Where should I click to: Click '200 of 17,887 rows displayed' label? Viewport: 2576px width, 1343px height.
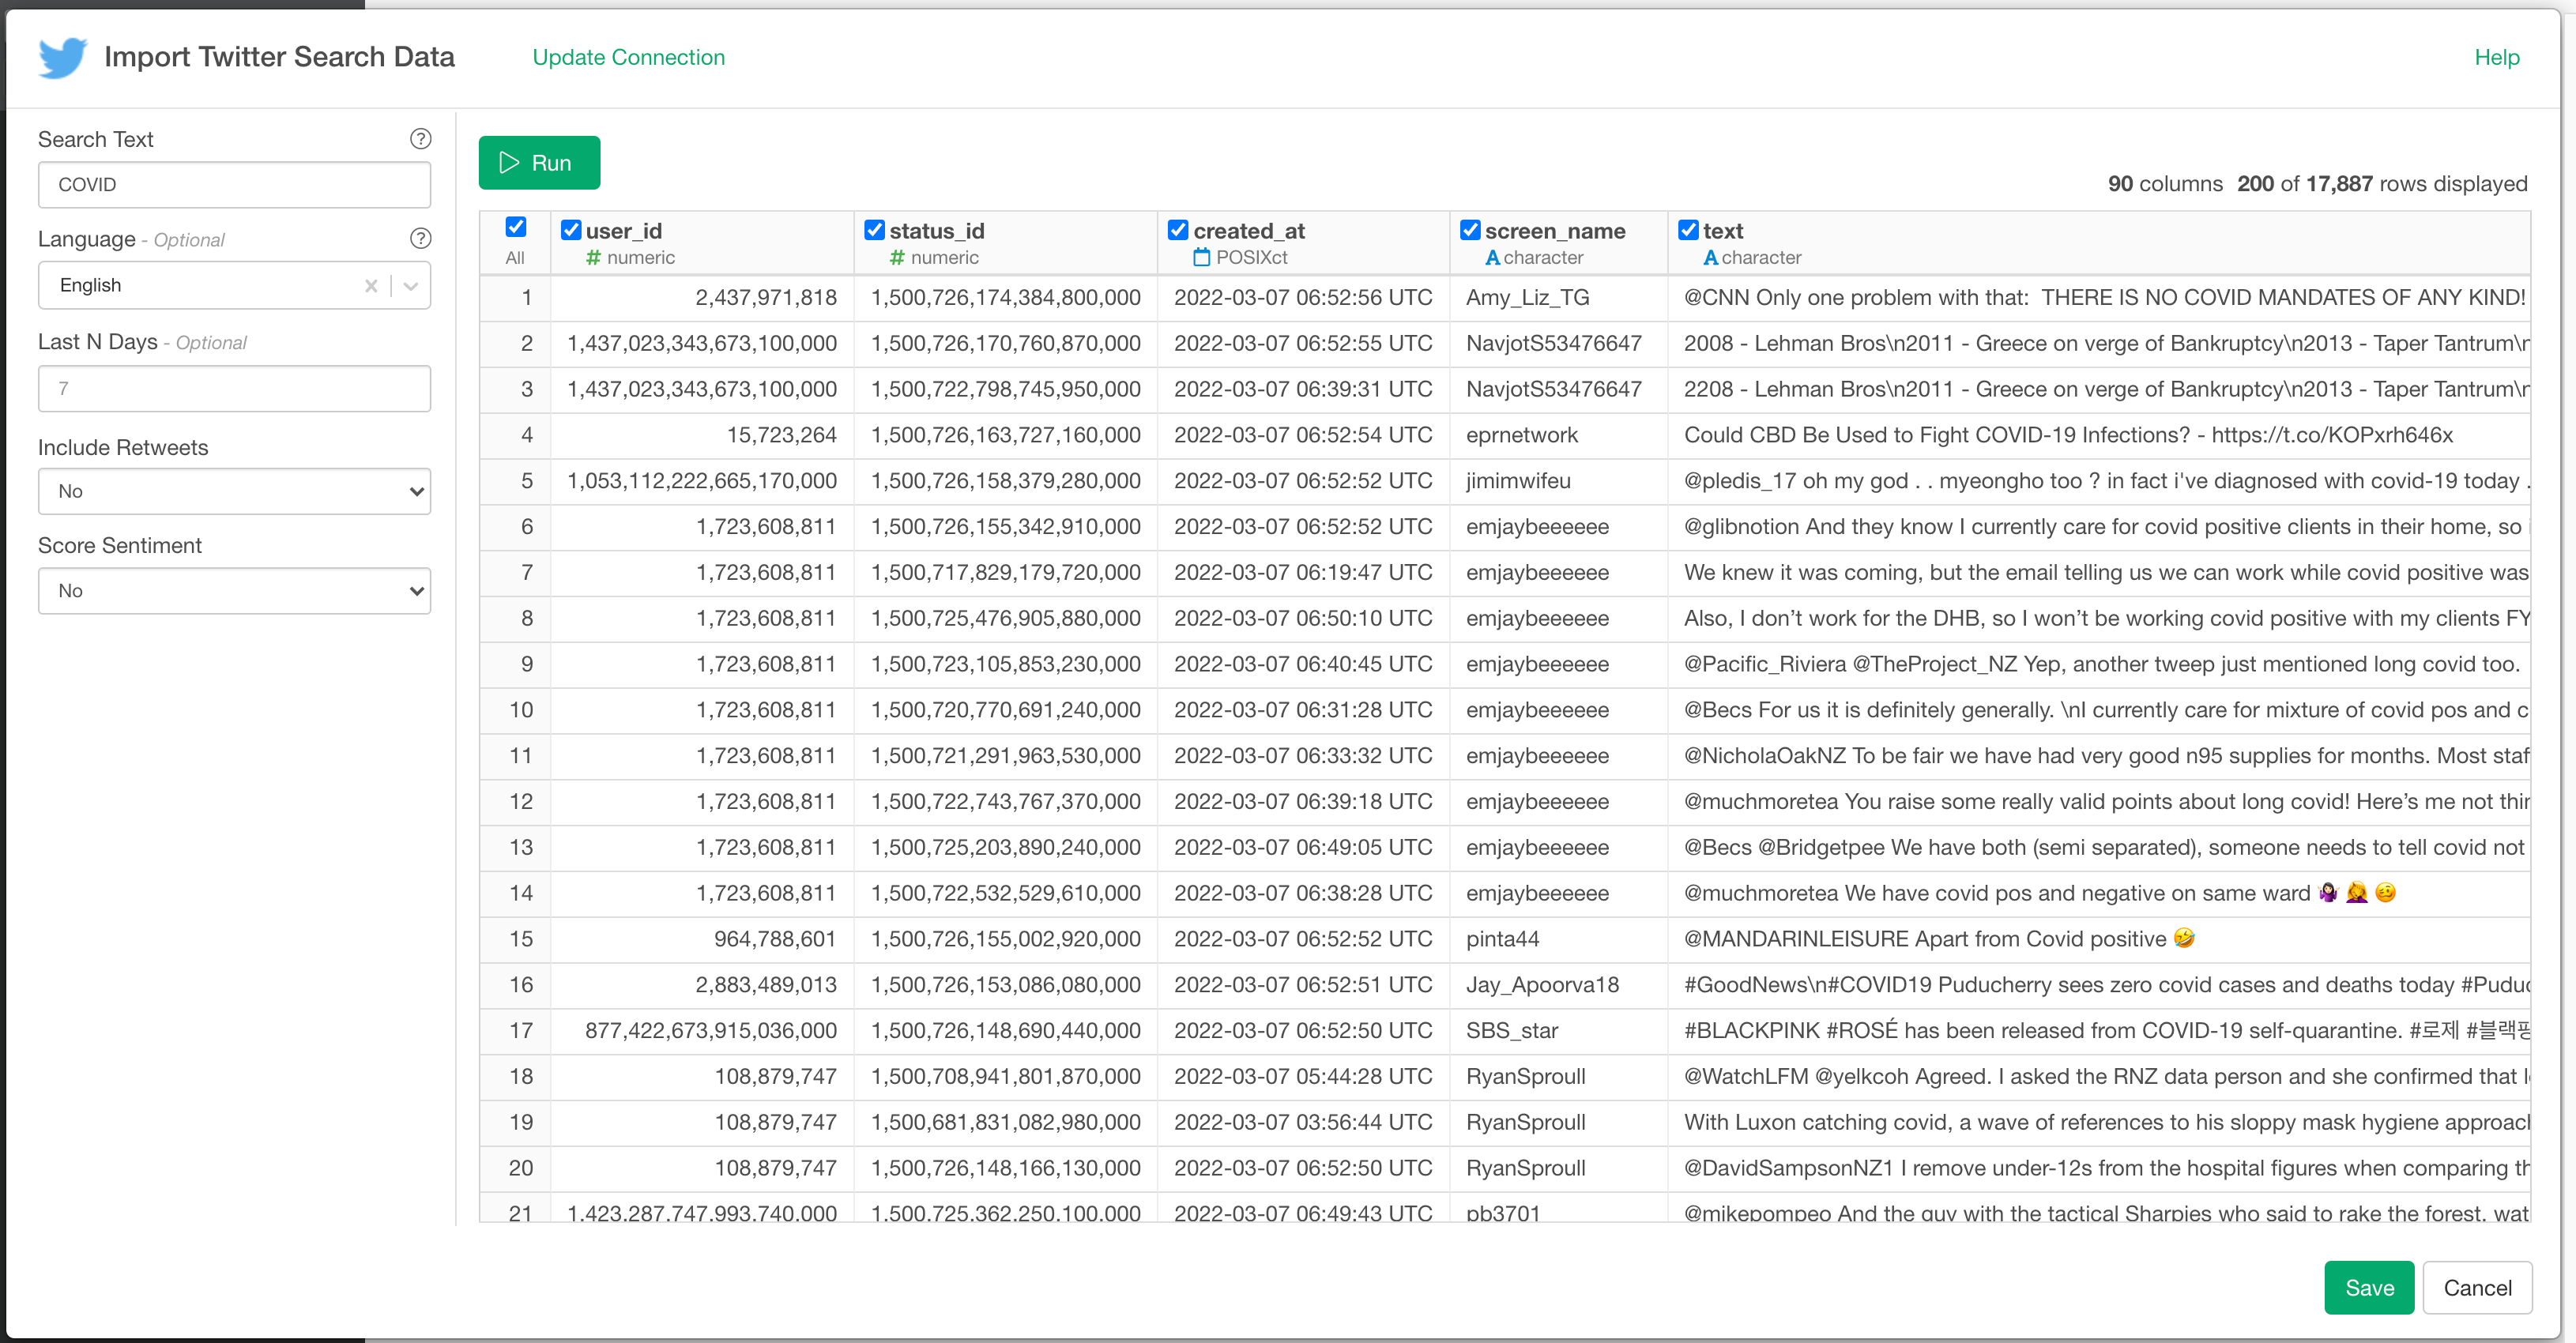2382,184
